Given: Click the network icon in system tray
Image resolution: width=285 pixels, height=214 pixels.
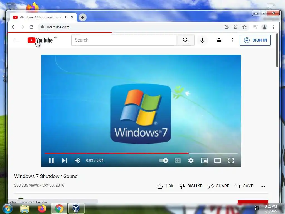Looking at the screenshot, I should tap(257, 208).
